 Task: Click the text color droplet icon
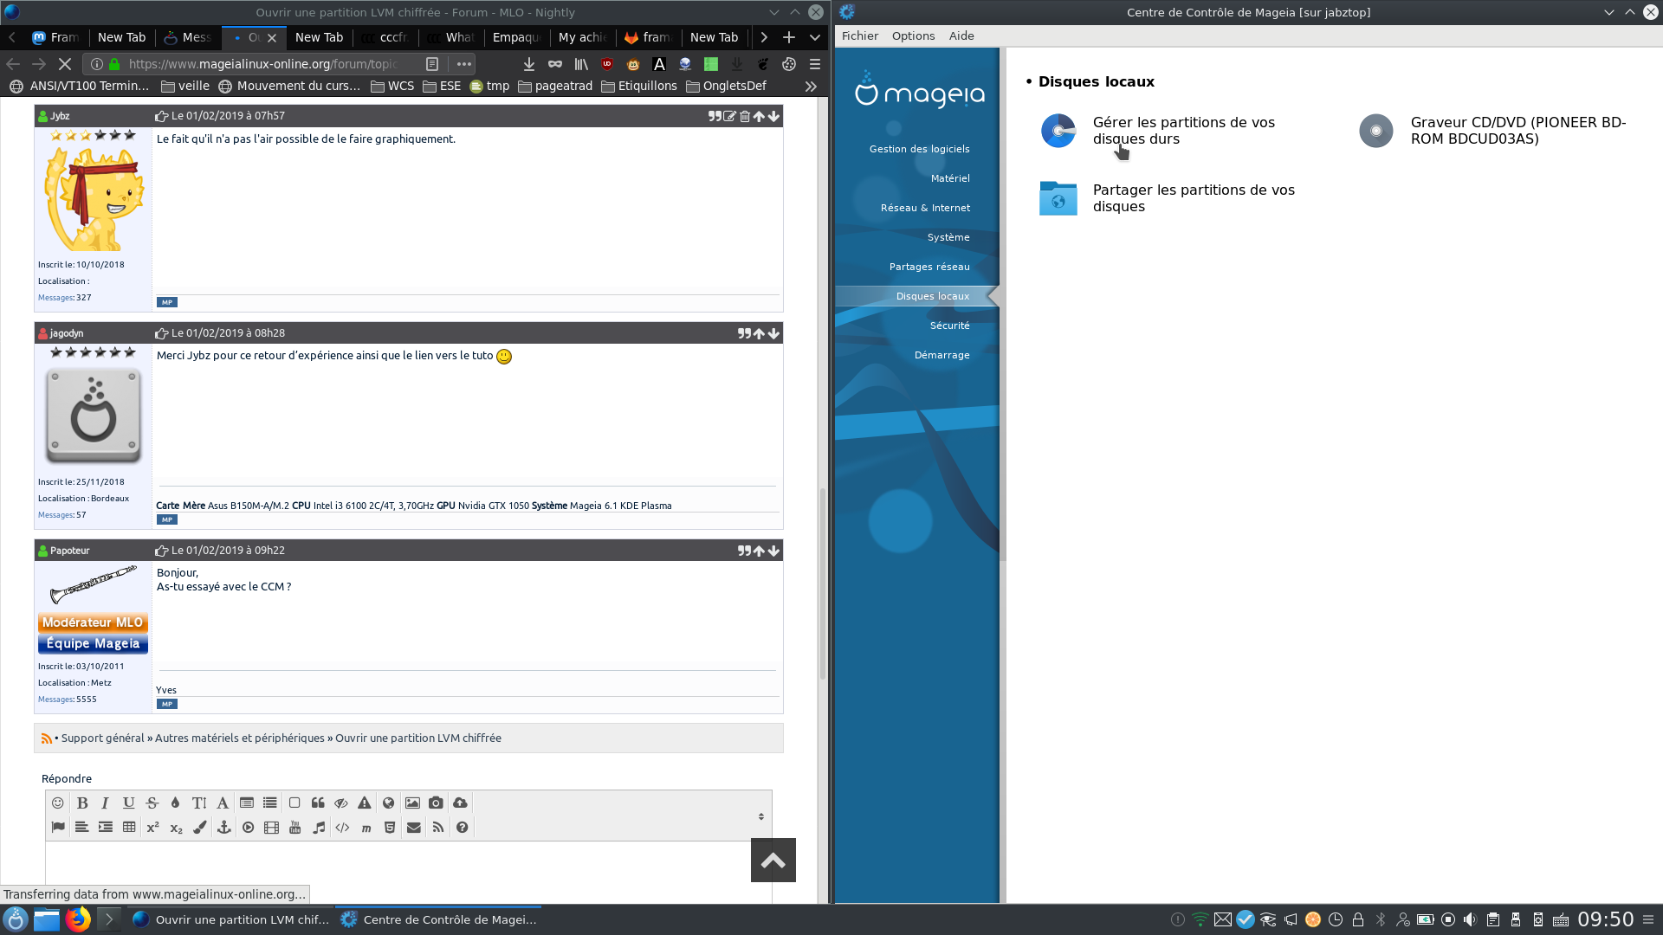(175, 803)
